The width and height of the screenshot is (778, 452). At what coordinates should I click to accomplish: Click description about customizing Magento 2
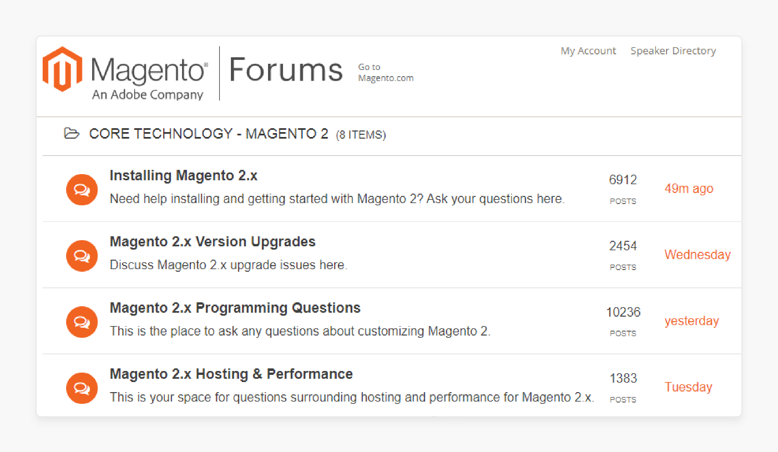[300, 331]
